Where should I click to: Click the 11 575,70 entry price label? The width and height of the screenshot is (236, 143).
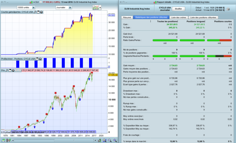pos(72,132)
